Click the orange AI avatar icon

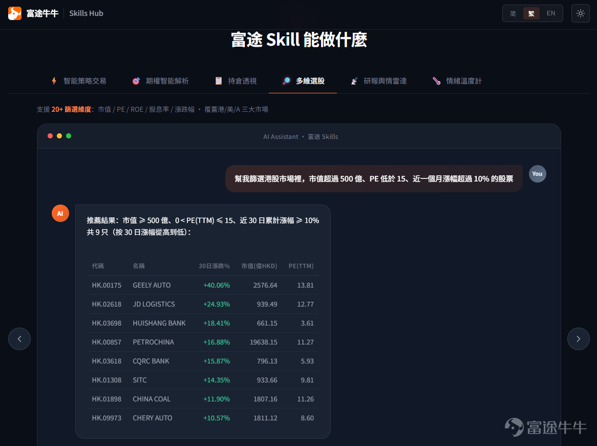click(x=60, y=213)
